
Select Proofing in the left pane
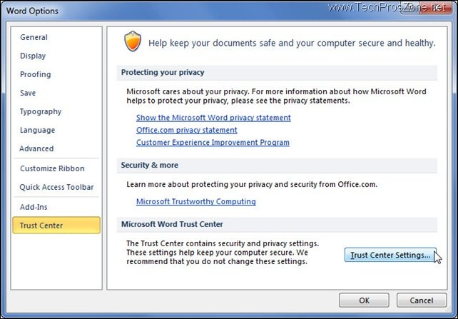click(x=36, y=74)
